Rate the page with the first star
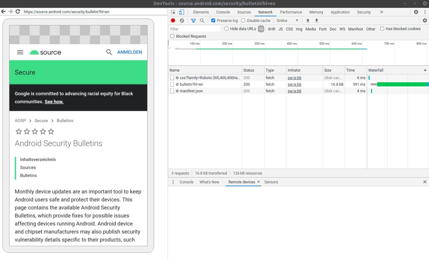This screenshot has width=429, height=260. click(19, 131)
